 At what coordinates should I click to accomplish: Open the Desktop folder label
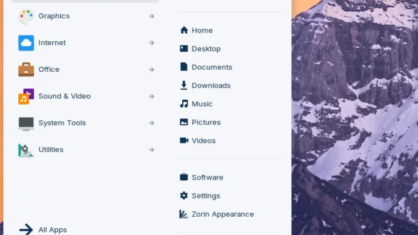click(206, 49)
